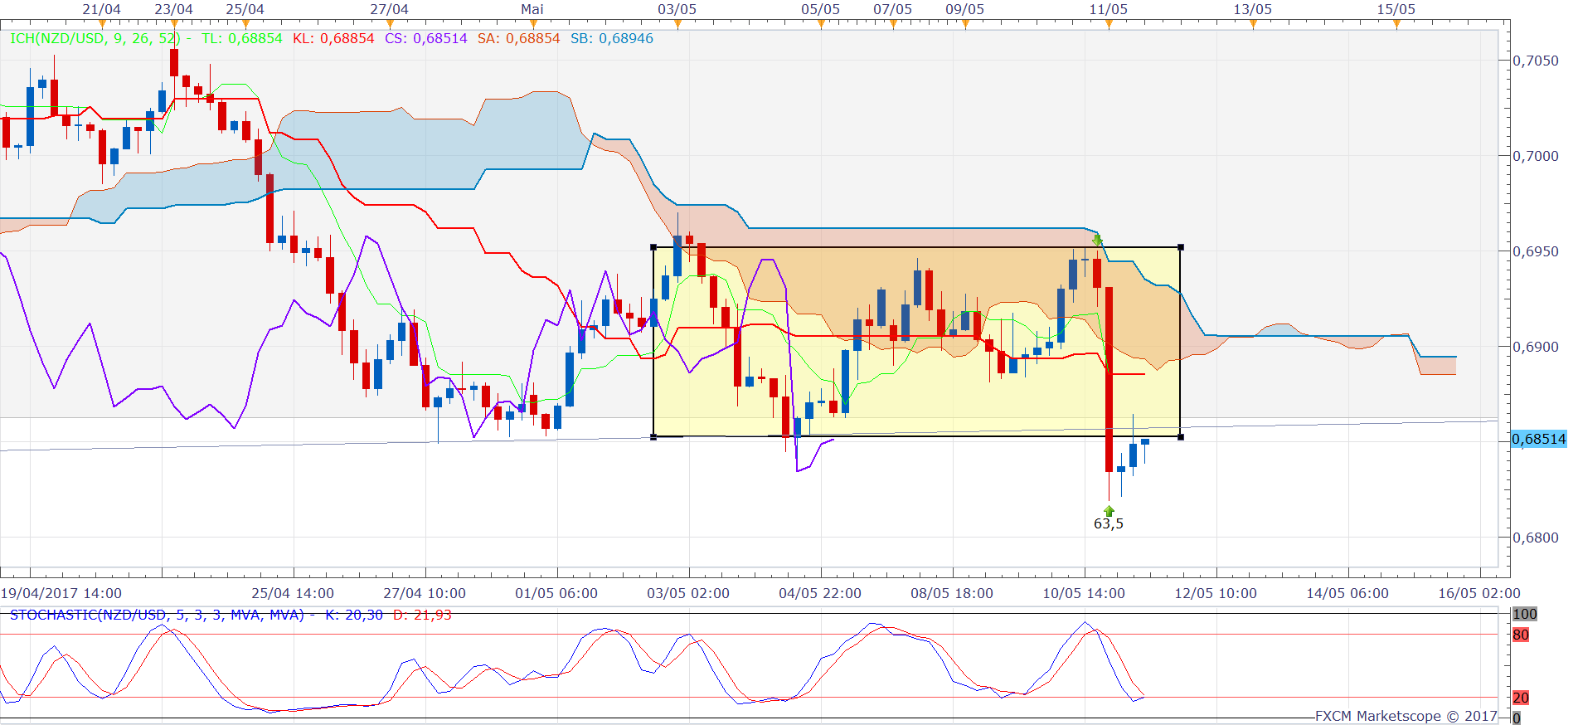Image resolution: width=1578 pixels, height=725 pixels.
Task: Click the stochastic level 80 label
Action: tap(1521, 635)
